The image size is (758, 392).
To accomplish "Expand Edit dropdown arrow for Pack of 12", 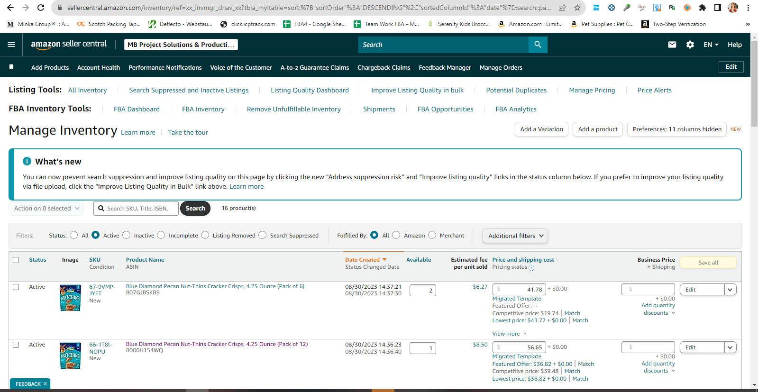I will point(731,347).
